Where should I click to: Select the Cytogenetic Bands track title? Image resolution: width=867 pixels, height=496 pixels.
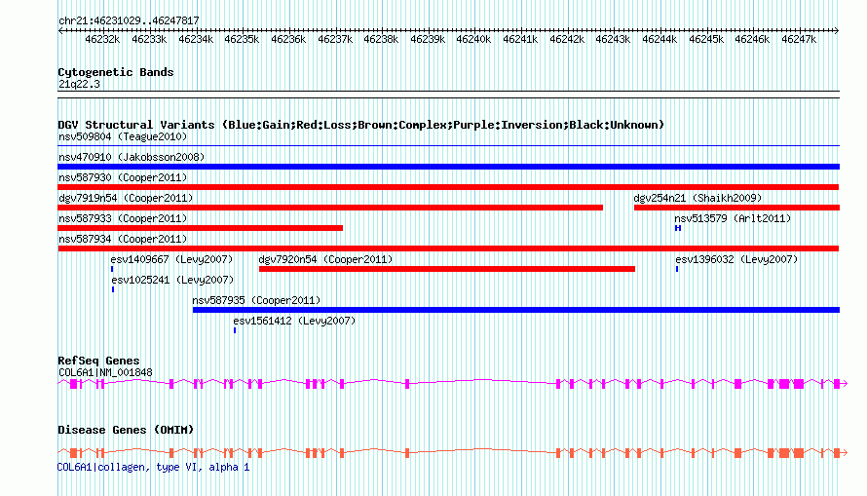tap(116, 72)
